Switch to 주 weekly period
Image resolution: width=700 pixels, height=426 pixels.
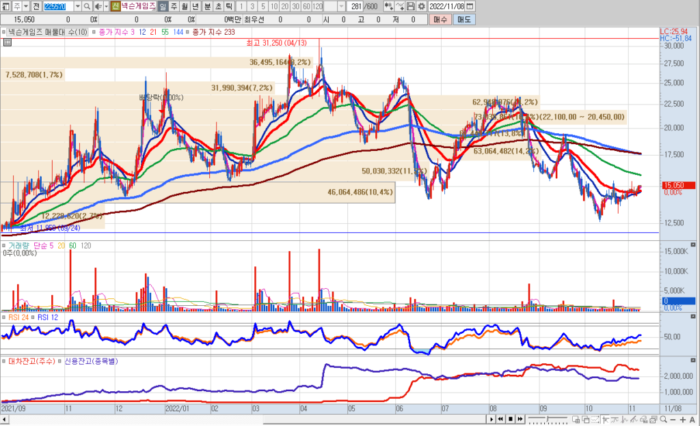pos(174,6)
